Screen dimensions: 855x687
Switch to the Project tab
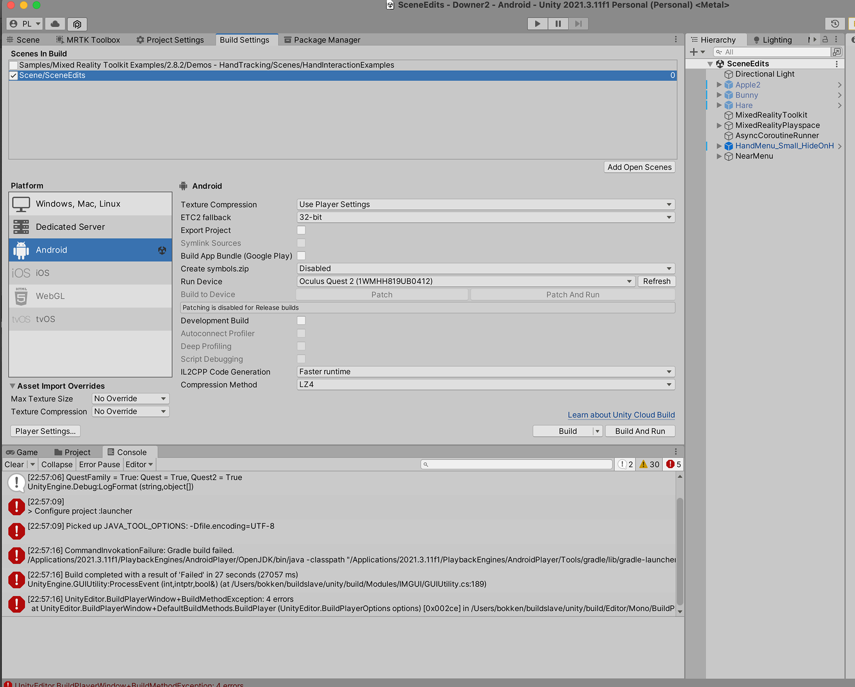pyautogui.click(x=72, y=452)
